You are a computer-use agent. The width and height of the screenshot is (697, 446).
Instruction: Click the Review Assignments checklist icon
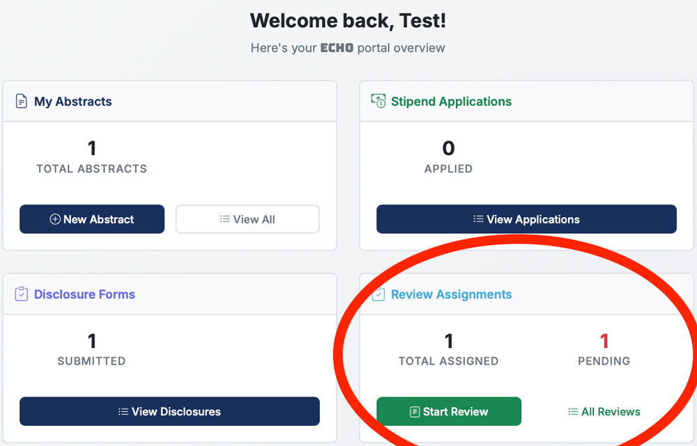click(378, 294)
